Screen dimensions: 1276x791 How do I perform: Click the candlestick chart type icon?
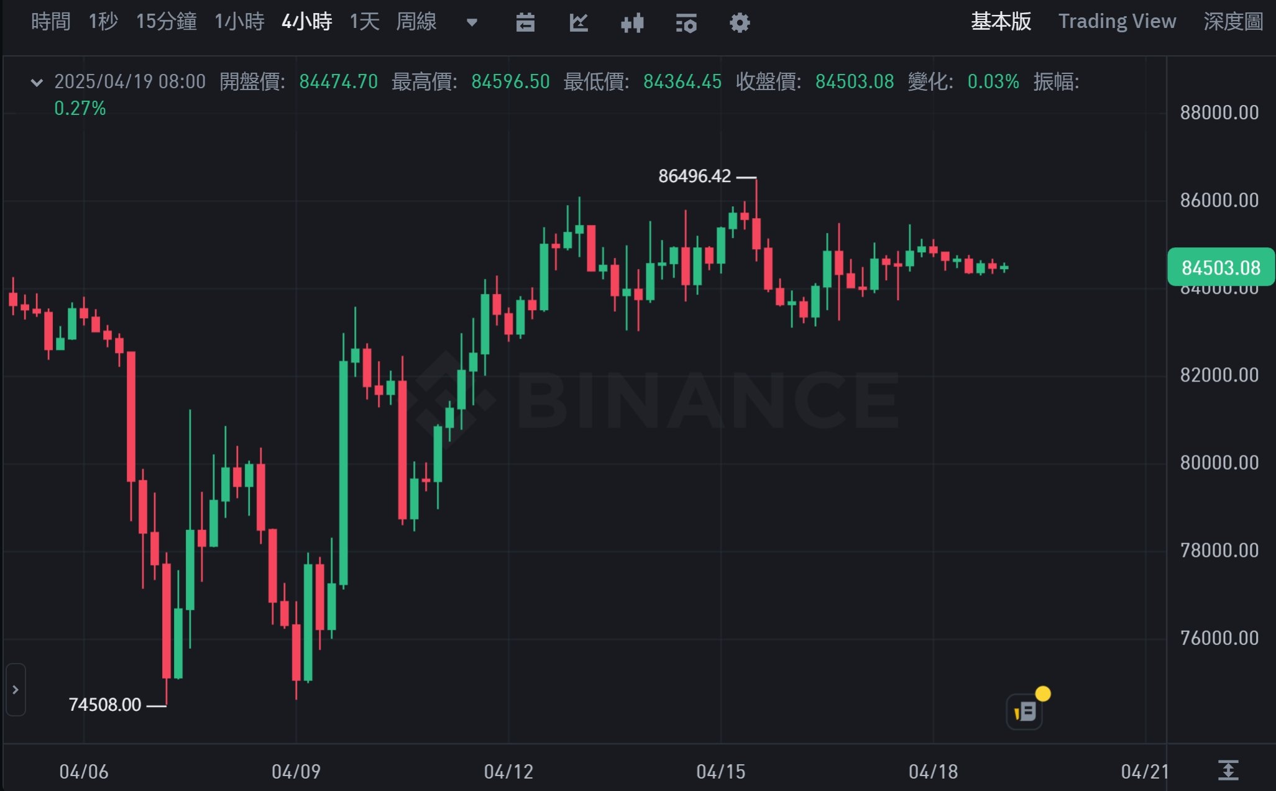coord(632,23)
